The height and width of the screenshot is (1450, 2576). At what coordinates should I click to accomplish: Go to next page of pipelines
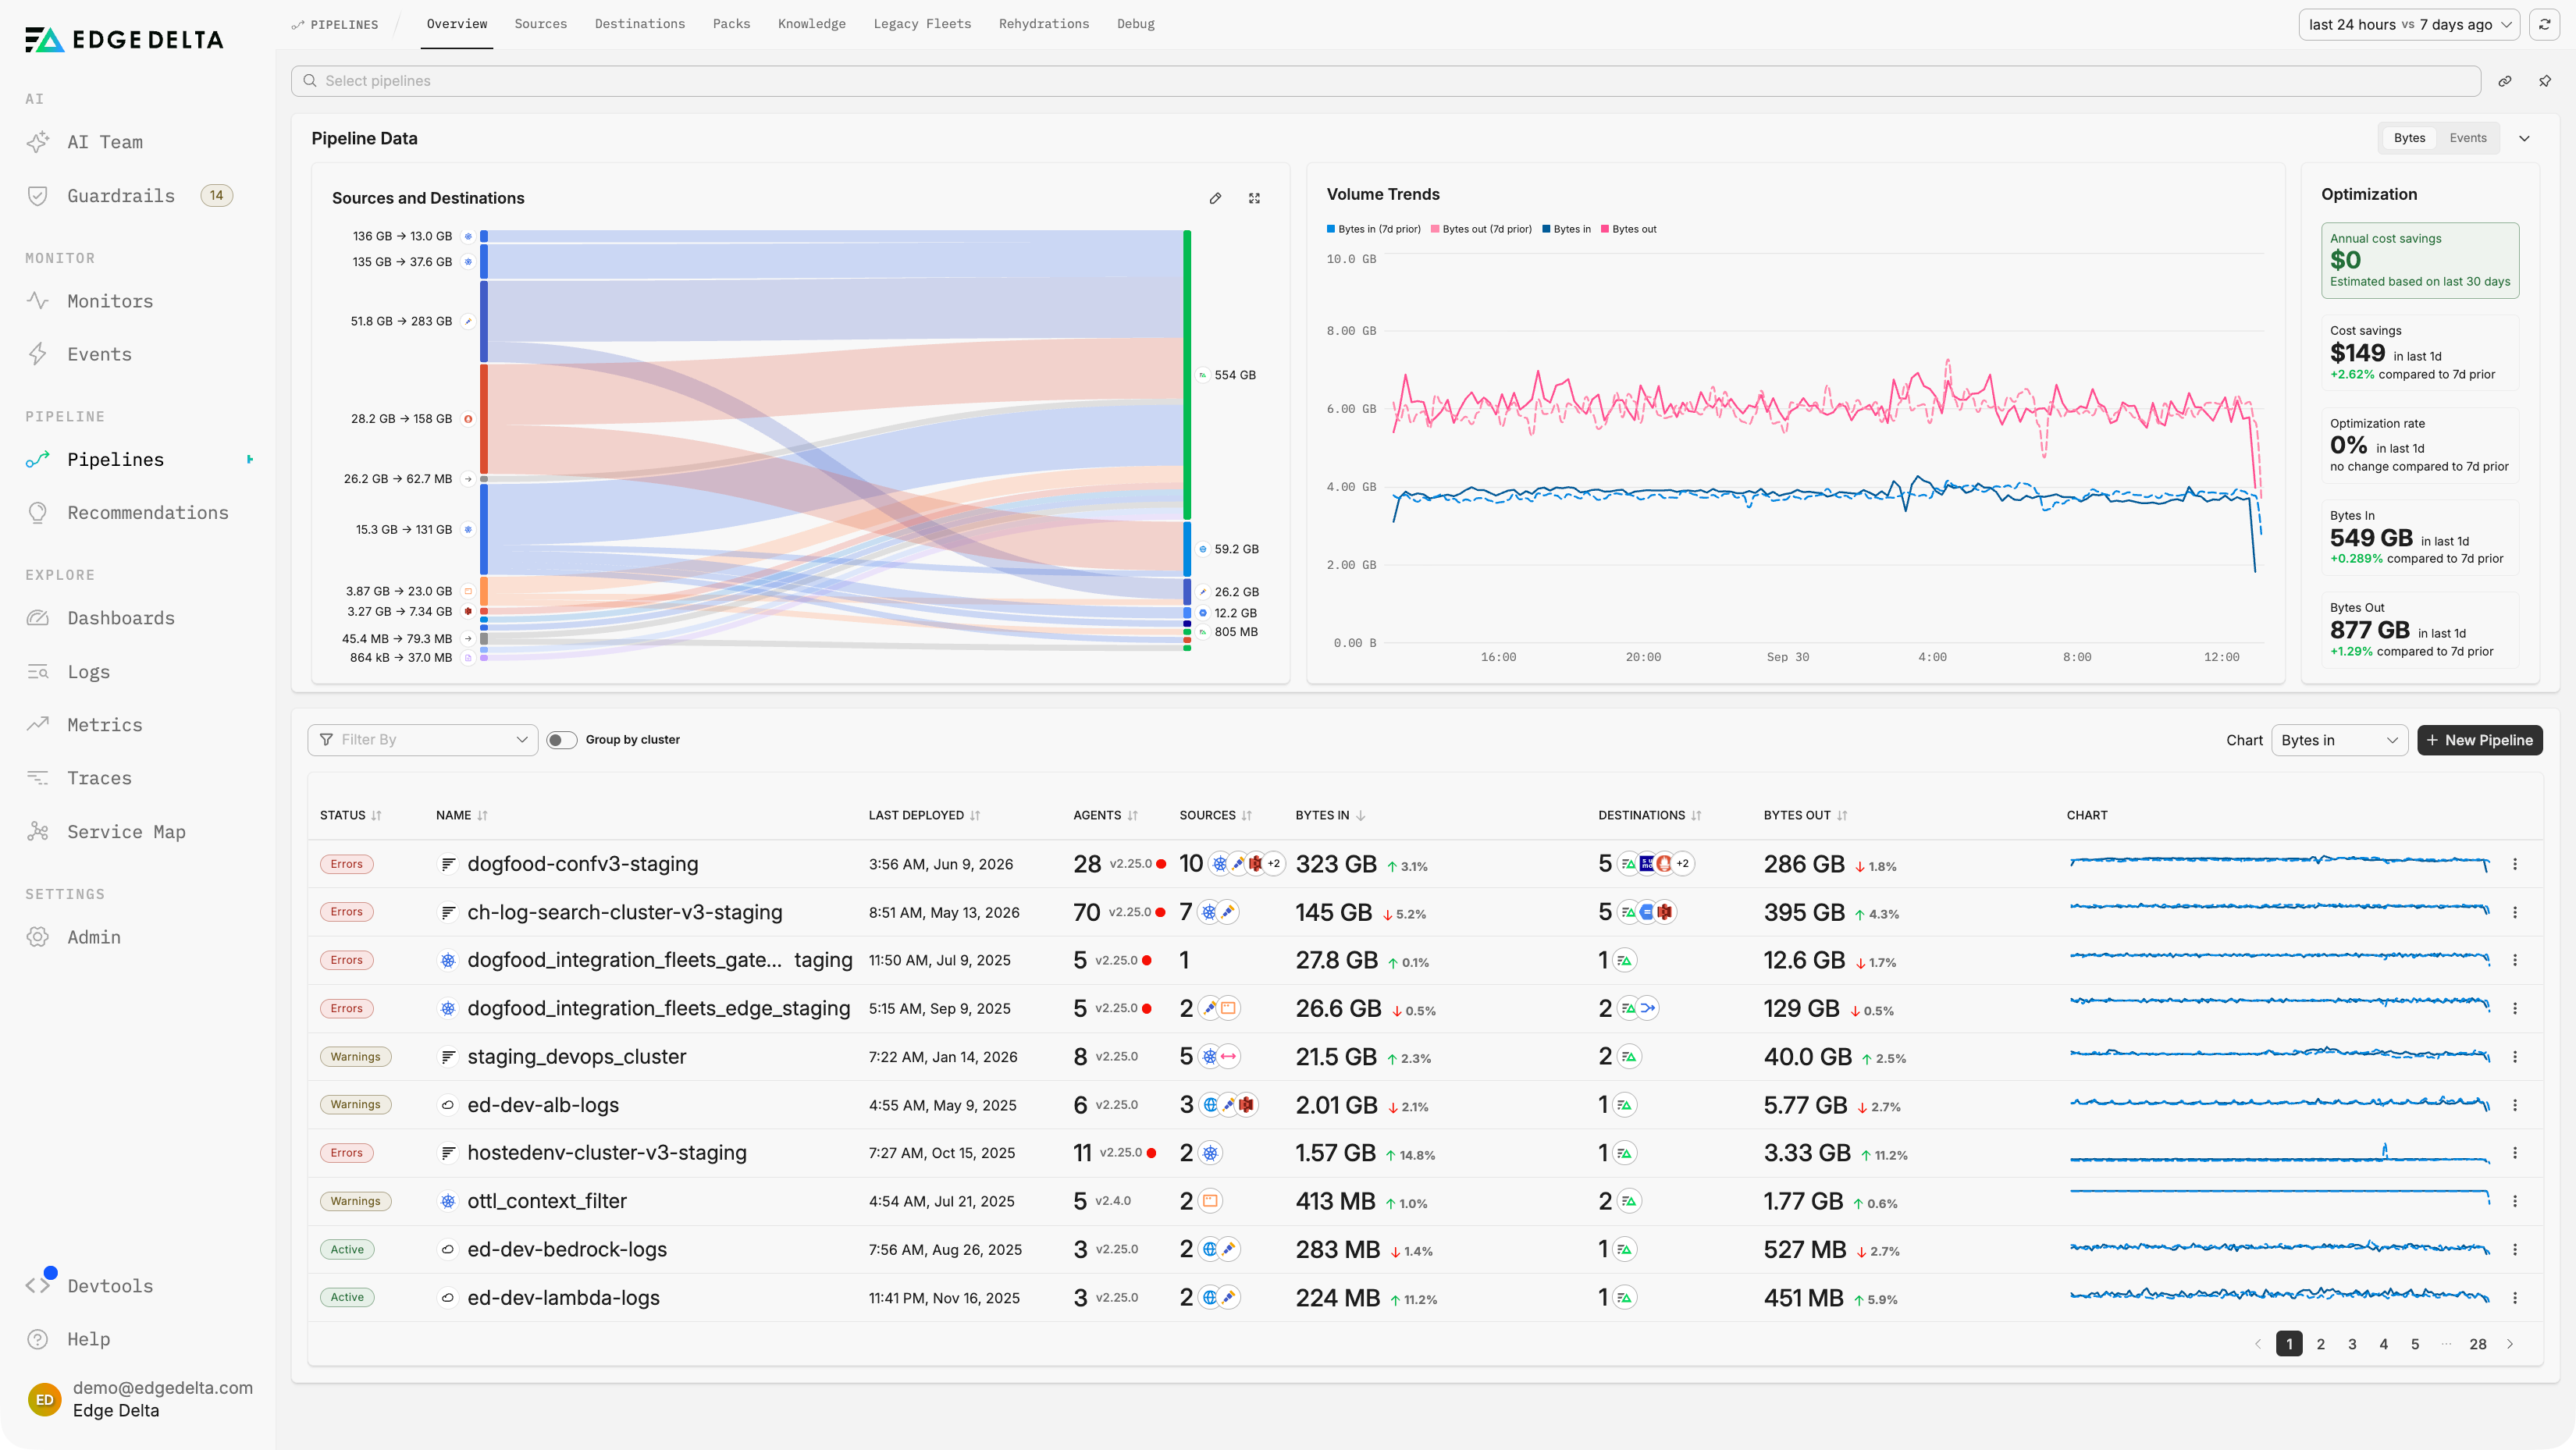coord(2510,1344)
